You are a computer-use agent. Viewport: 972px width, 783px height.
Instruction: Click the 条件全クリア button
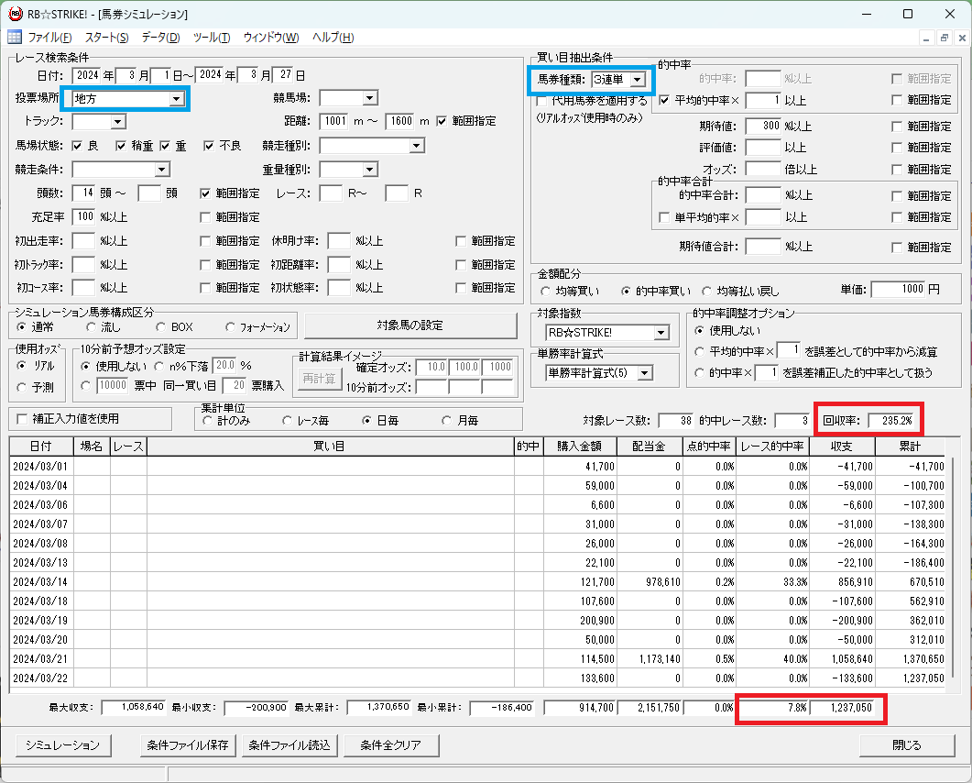(391, 745)
